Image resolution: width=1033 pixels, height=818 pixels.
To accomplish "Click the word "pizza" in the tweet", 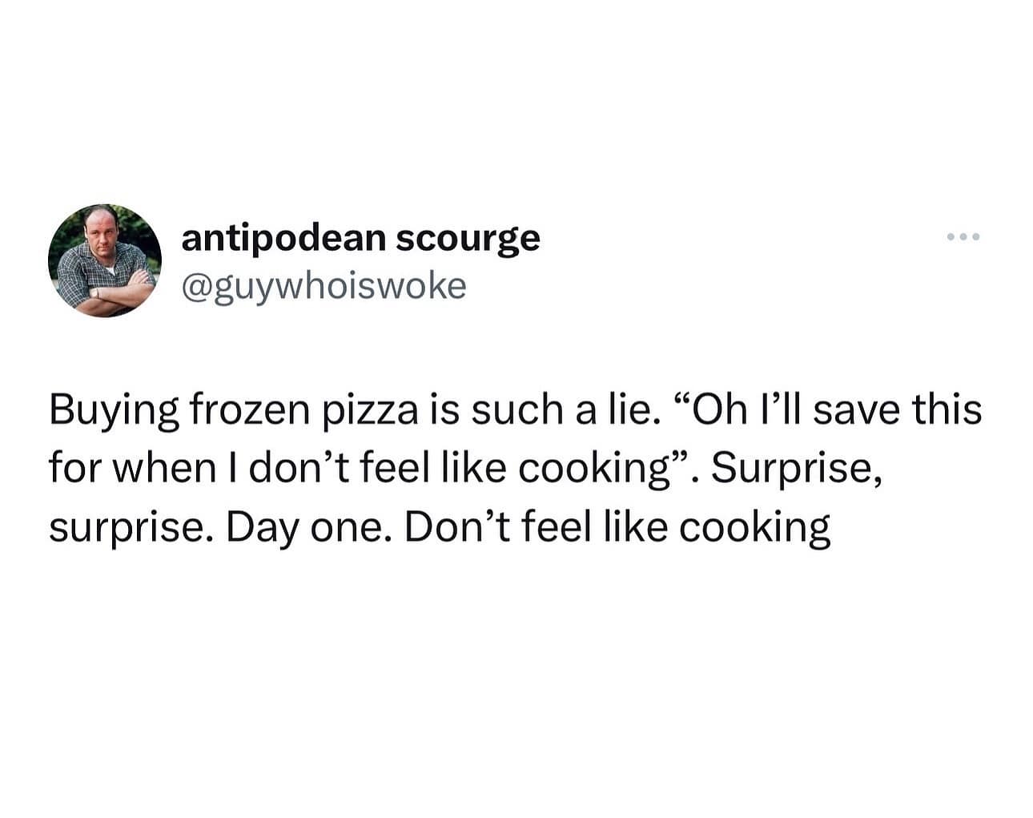I will coord(370,409).
